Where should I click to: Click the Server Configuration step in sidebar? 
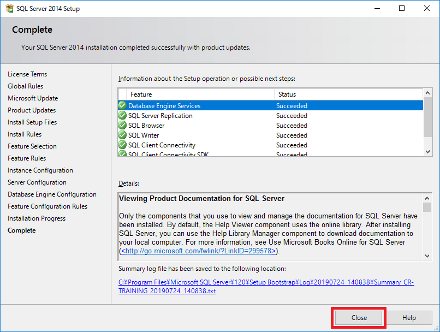click(37, 182)
